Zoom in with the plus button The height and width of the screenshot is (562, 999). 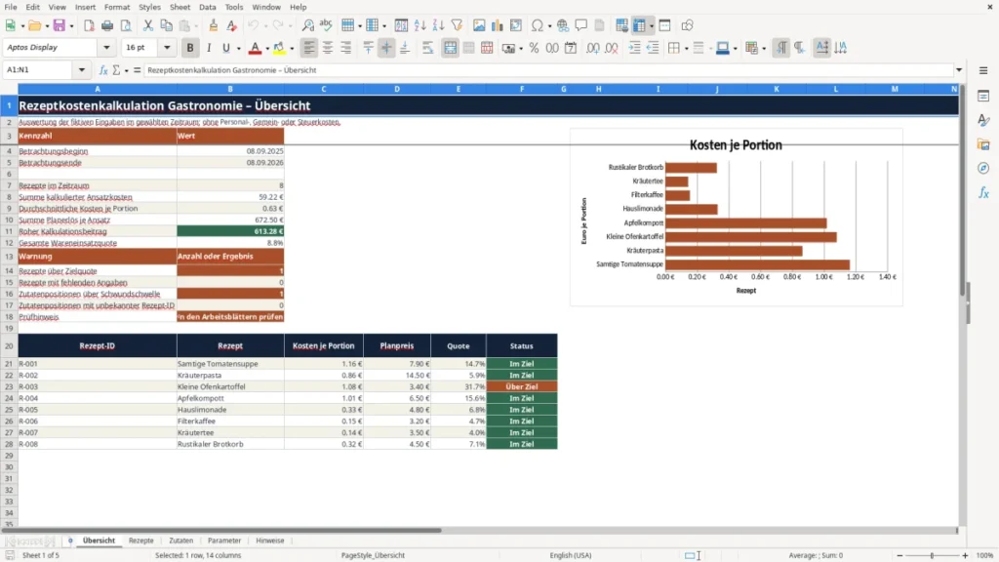pos(965,555)
